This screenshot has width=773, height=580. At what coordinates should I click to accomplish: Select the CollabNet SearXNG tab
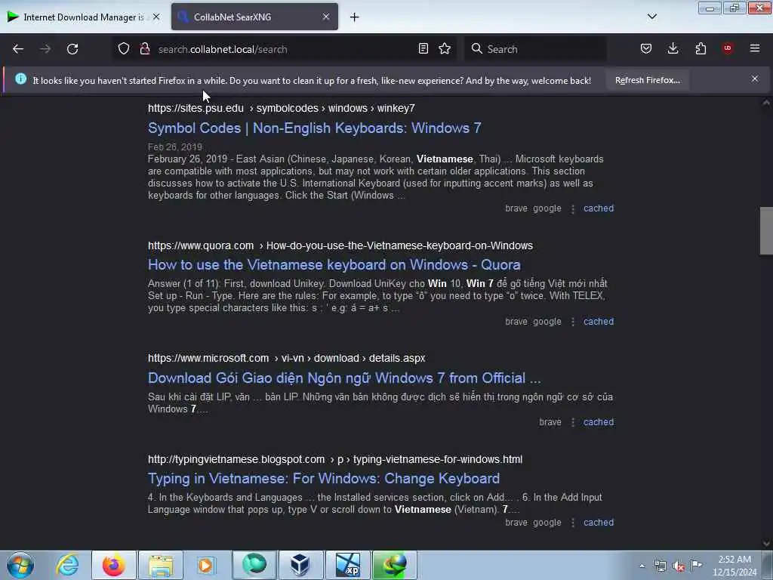click(x=255, y=17)
